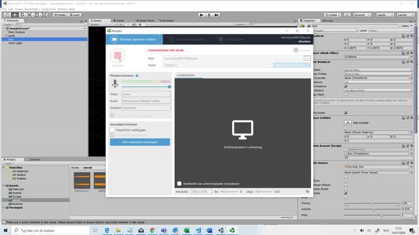The width and height of the screenshot is (419, 235).
Task: Open the Cast Shadows dropdown
Action: tap(378, 82)
